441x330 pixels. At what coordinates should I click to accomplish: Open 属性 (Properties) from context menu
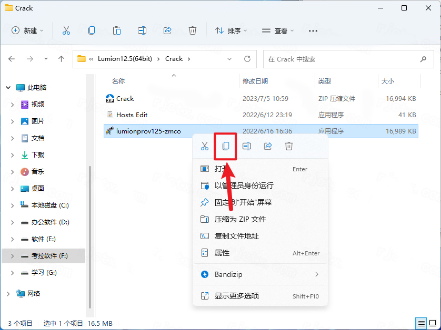260,253
